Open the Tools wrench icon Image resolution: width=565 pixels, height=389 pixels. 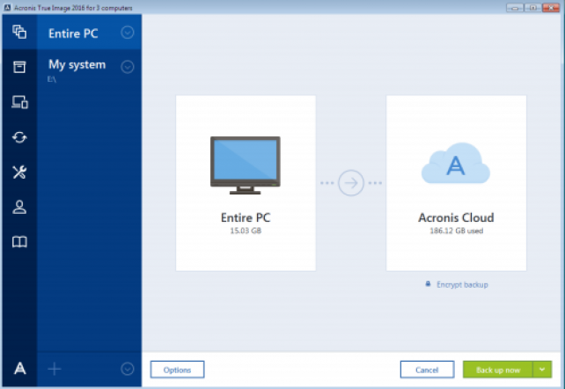(19, 172)
